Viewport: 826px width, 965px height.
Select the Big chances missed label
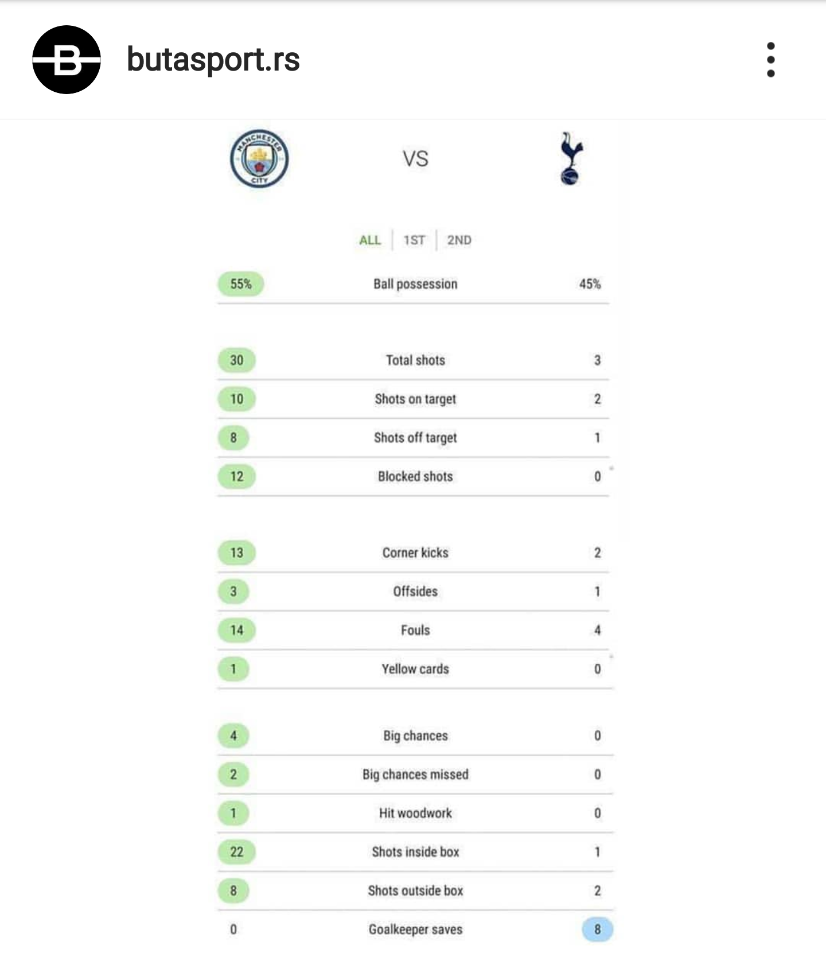coord(415,775)
